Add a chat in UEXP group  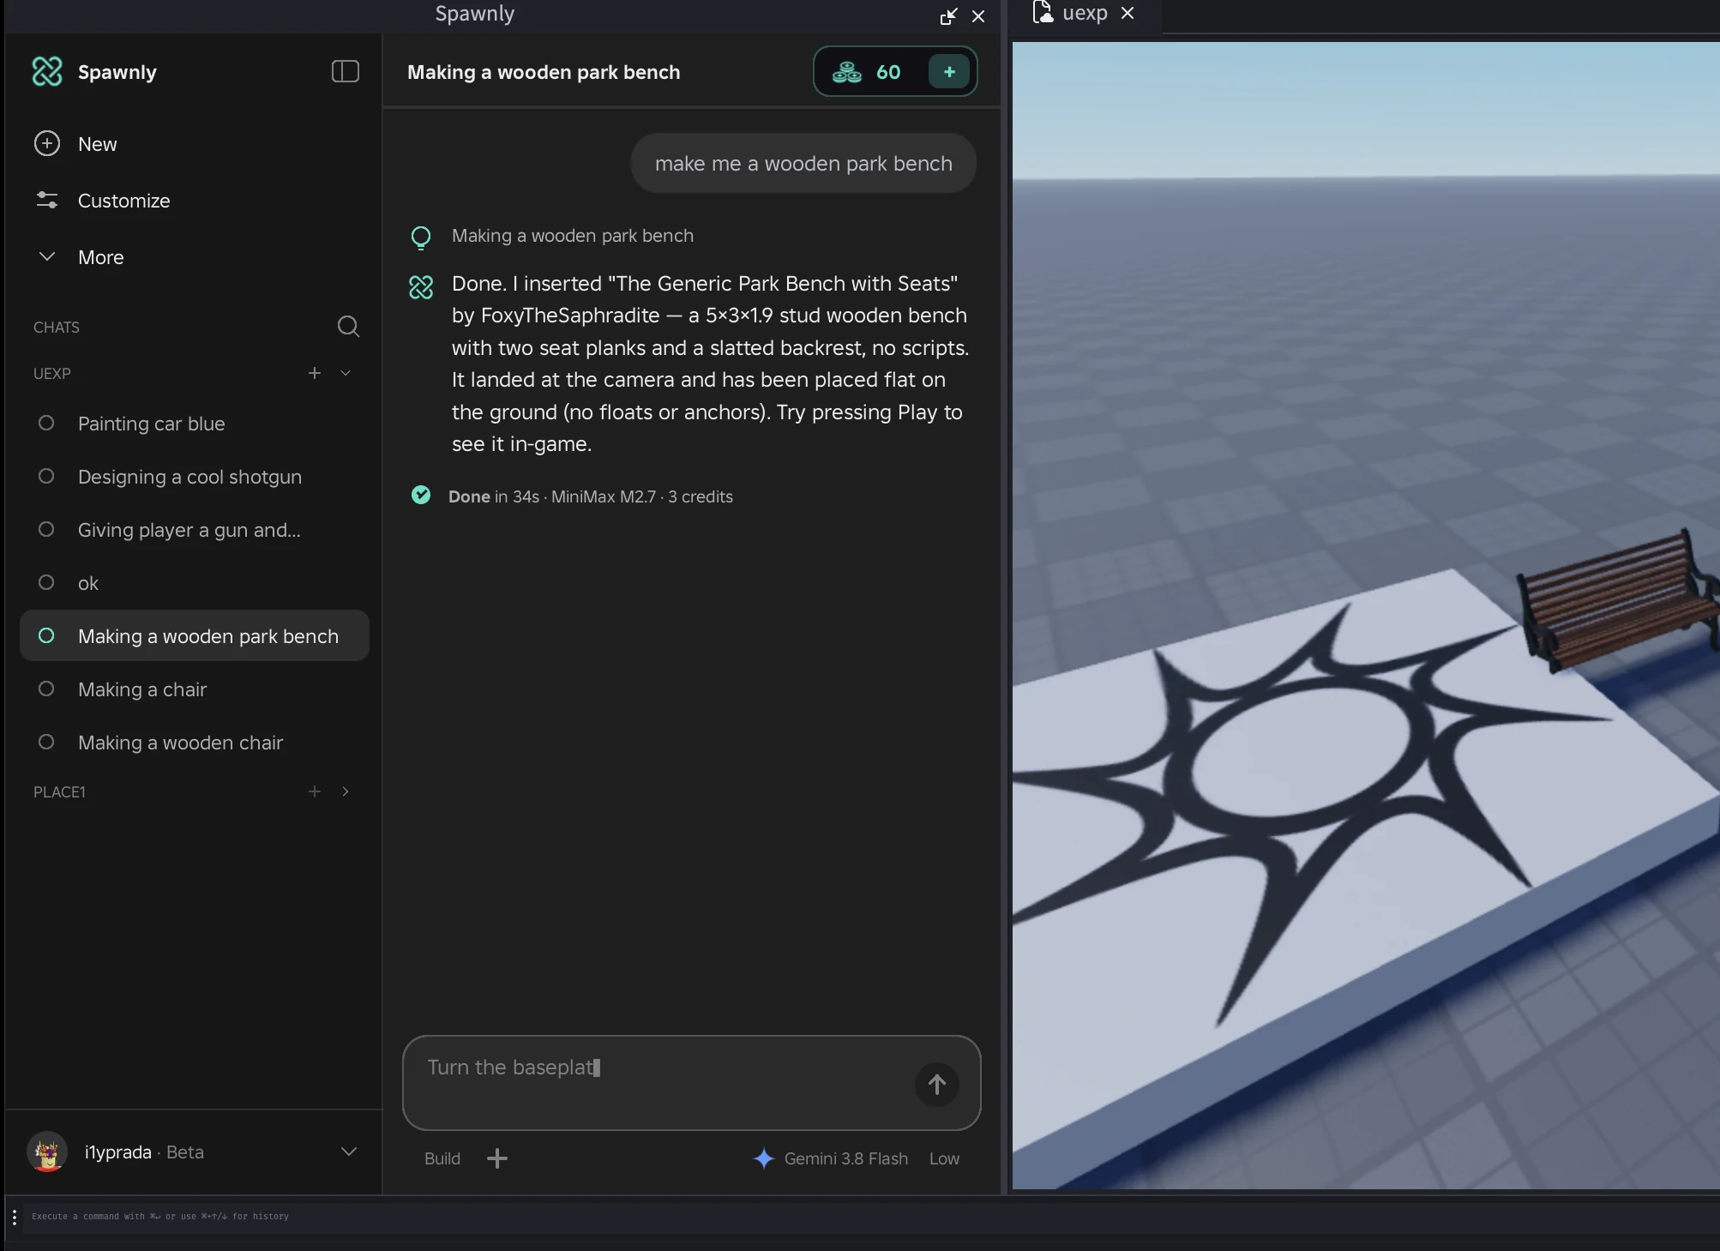315,373
